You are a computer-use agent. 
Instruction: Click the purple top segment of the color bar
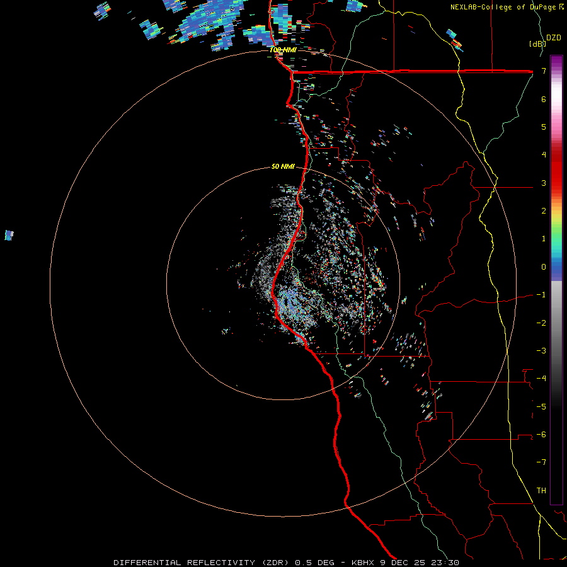[556, 62]
